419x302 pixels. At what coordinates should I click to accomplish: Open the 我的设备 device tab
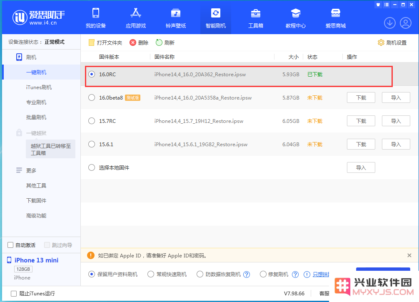tap(96, 18)
